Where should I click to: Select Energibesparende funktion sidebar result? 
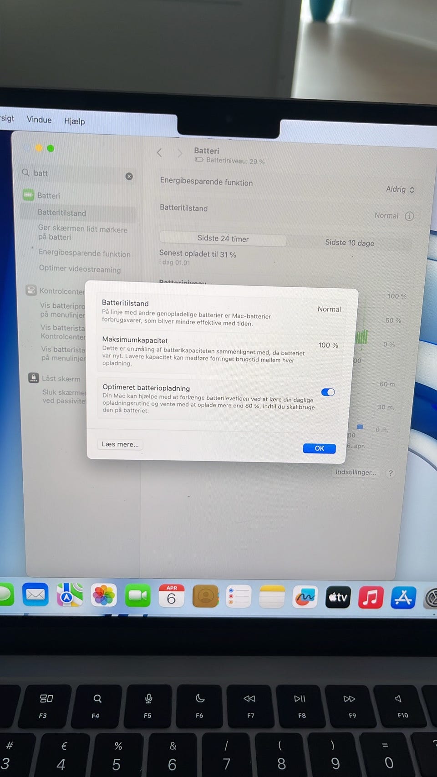pyautogui.click(x=85, y=253)
